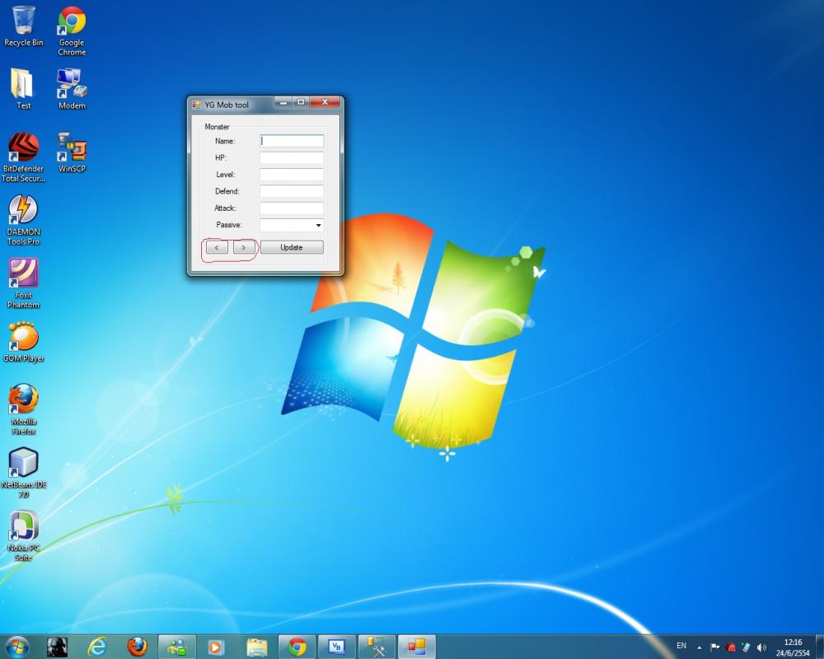Open Firefox from the taskbar

click(137, 647)
